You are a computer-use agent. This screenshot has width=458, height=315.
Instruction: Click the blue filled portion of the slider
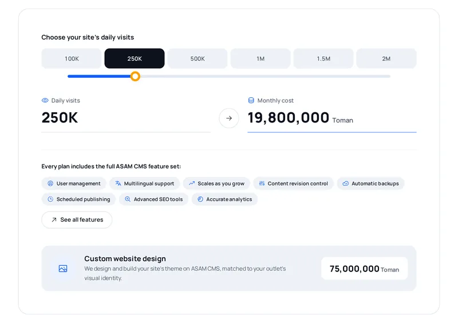click(x=99, y=76)
